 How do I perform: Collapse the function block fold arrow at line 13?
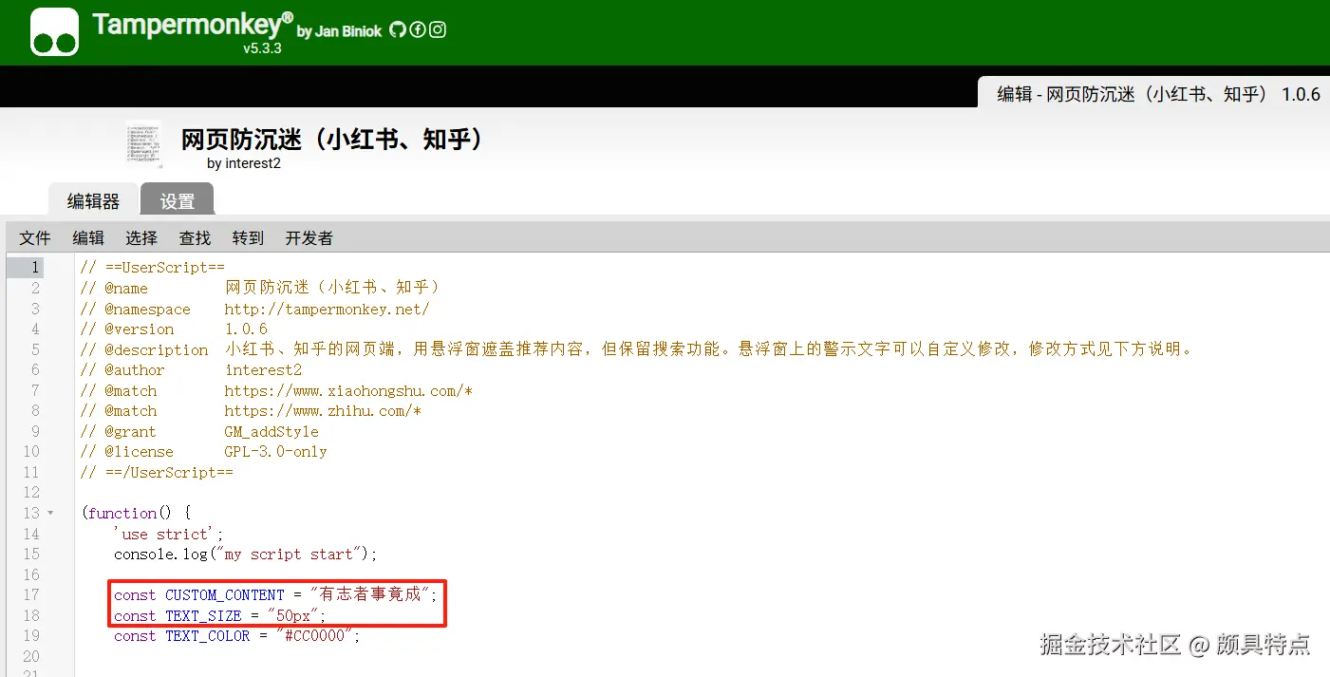(50, 513)
